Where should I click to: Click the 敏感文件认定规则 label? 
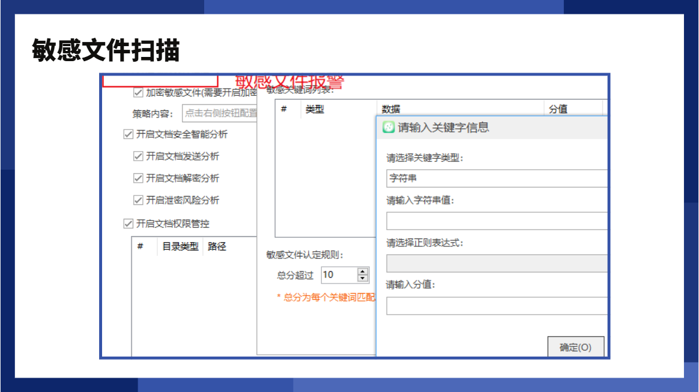click(x=305, y=255)
